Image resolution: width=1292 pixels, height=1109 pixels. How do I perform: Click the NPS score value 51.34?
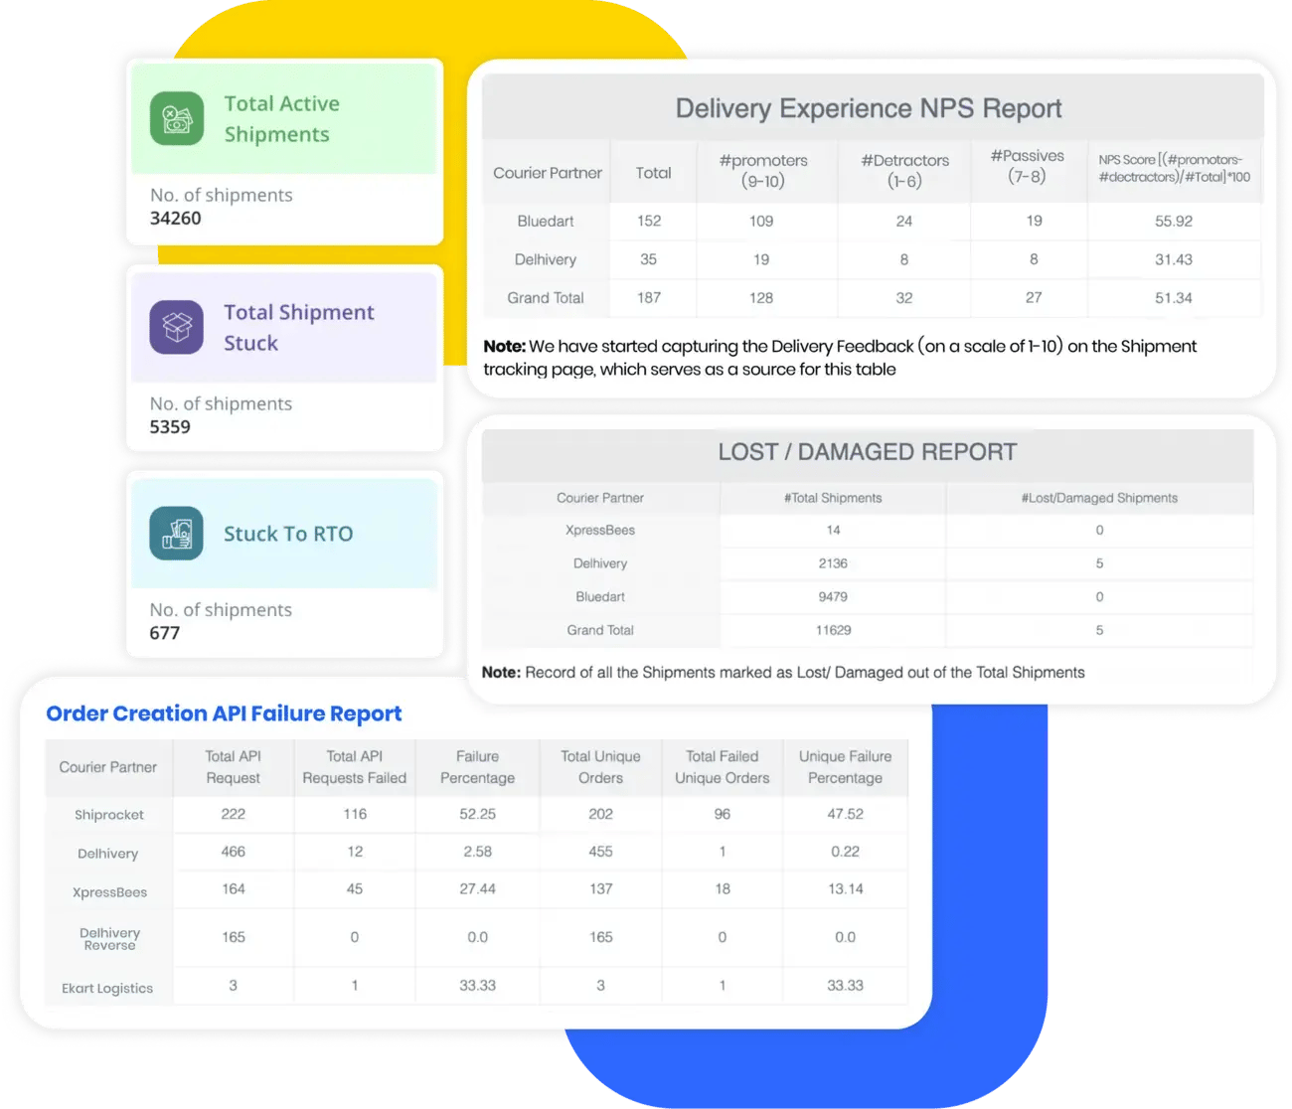click(1174, 297)
